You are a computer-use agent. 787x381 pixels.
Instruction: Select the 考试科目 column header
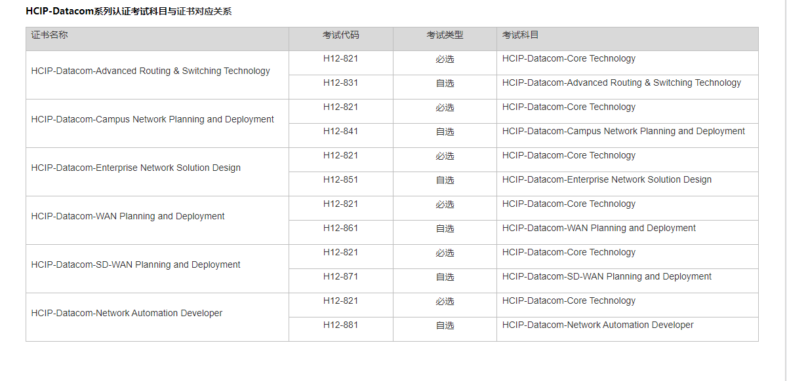click(521, 35)
